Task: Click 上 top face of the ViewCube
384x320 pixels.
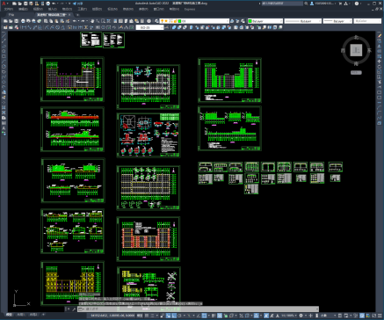Action: tap(357, 50)
